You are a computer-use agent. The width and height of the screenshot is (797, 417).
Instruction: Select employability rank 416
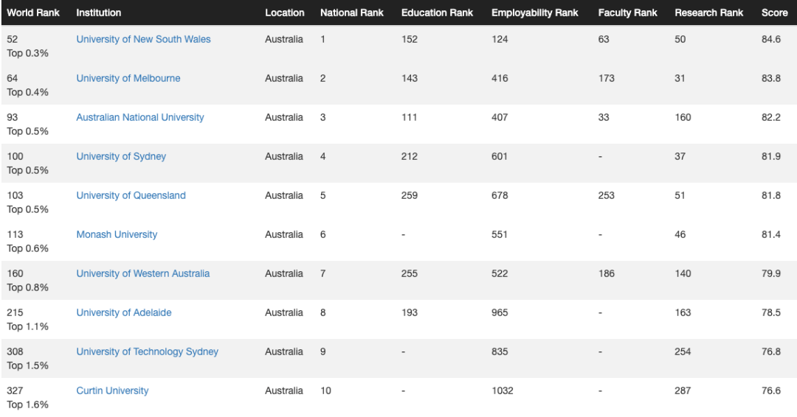[x=500, y=78]
